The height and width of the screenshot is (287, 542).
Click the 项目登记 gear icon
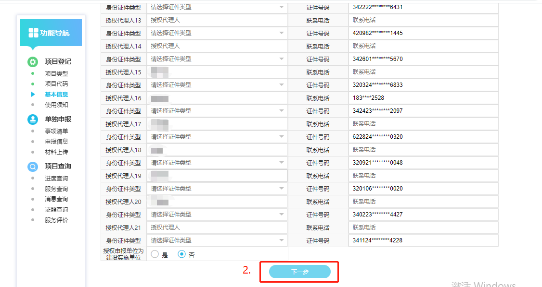32,61
